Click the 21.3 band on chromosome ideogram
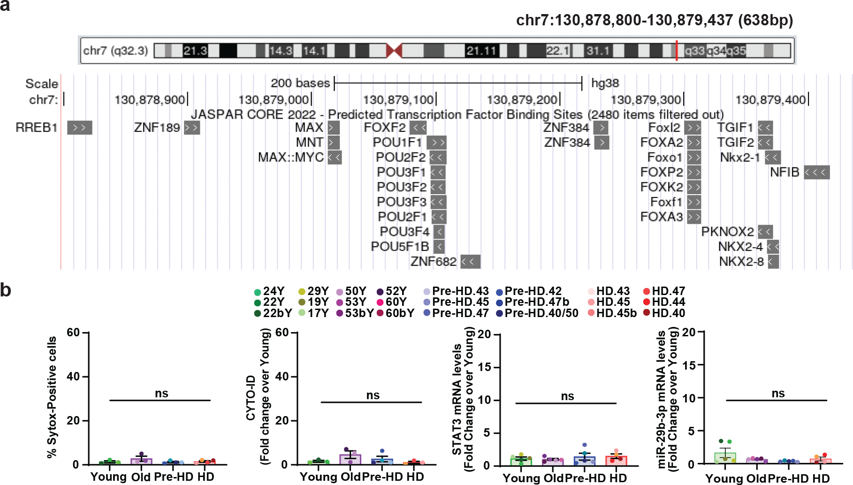 click(195, 51)
